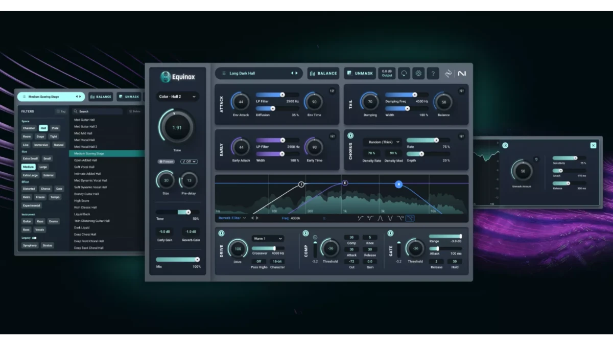Select next filter band arrow
This screenshot has width=613, height=345.
[x=257, y=218]
